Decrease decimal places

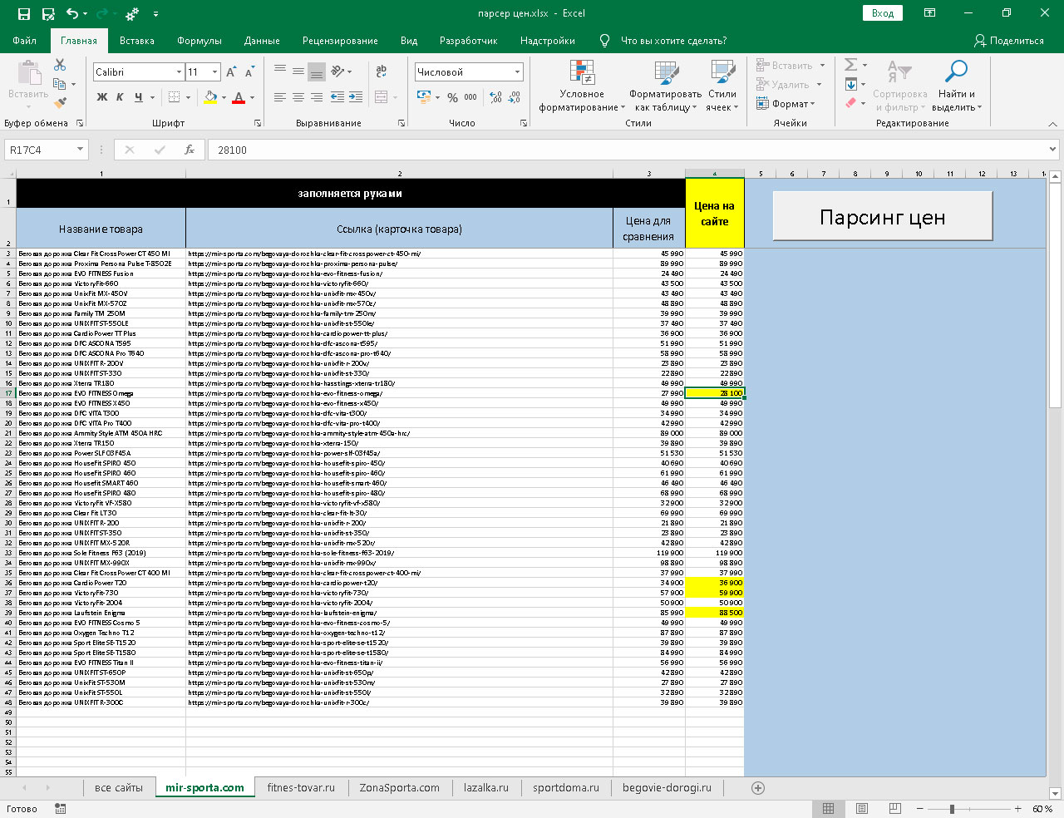(515, 97)
